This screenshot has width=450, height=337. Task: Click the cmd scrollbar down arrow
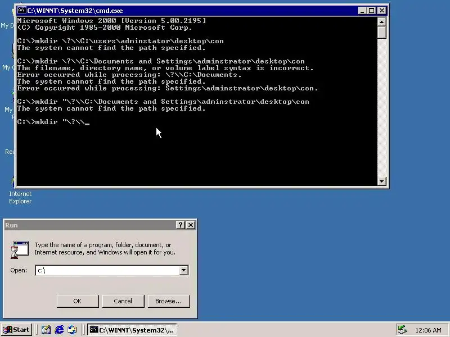(x=382, y=181)
